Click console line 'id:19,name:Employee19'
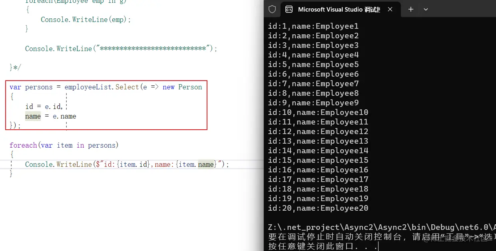 coord(318,199)
